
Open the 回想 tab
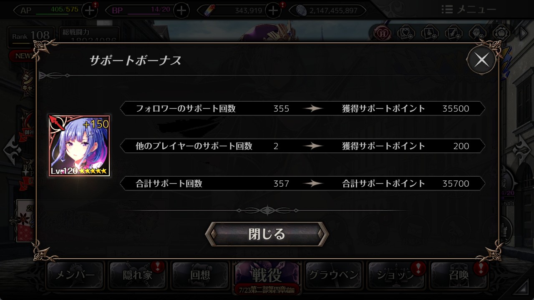pos(200,275)
